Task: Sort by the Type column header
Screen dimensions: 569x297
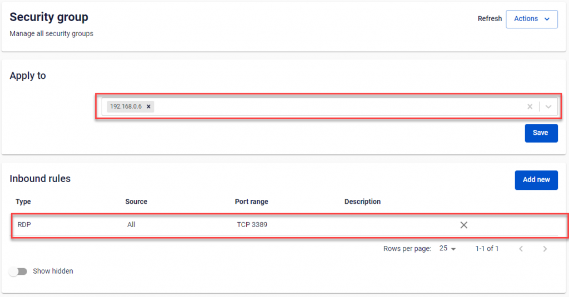Action: pyautogui.click(x=23, y=202)
